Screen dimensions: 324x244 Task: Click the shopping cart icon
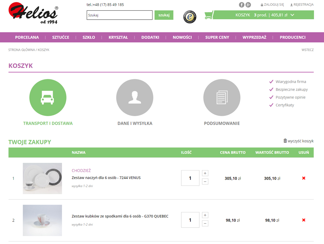pyautogui.click(x=209, y=15)
